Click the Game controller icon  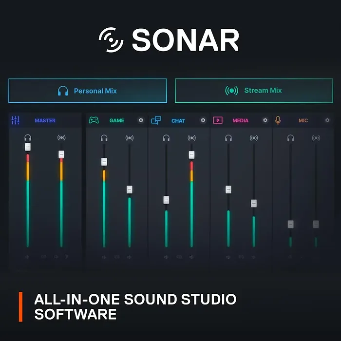pyautogui.click(x=94, y=120)
